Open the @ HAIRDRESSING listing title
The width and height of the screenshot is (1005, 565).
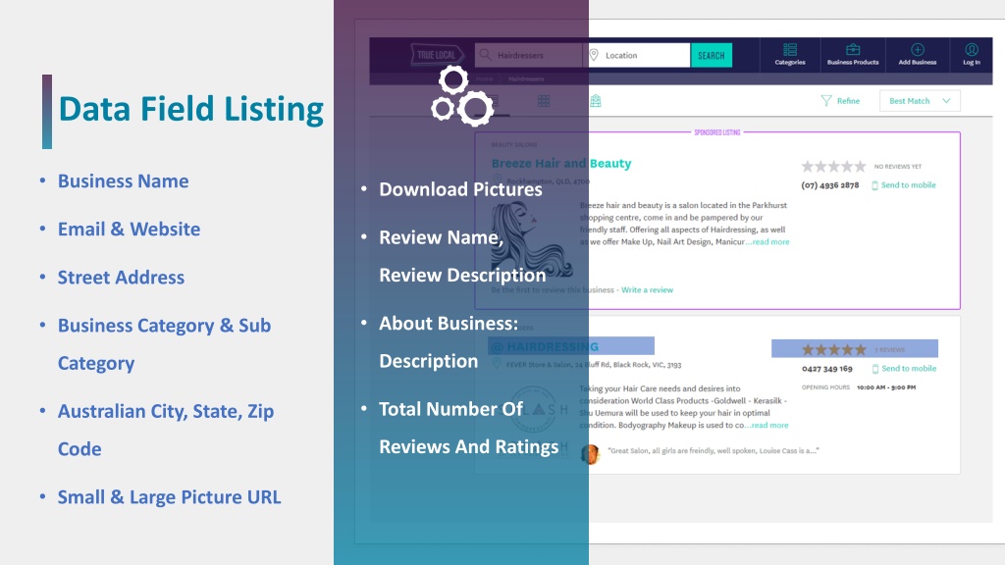point(544,346)
